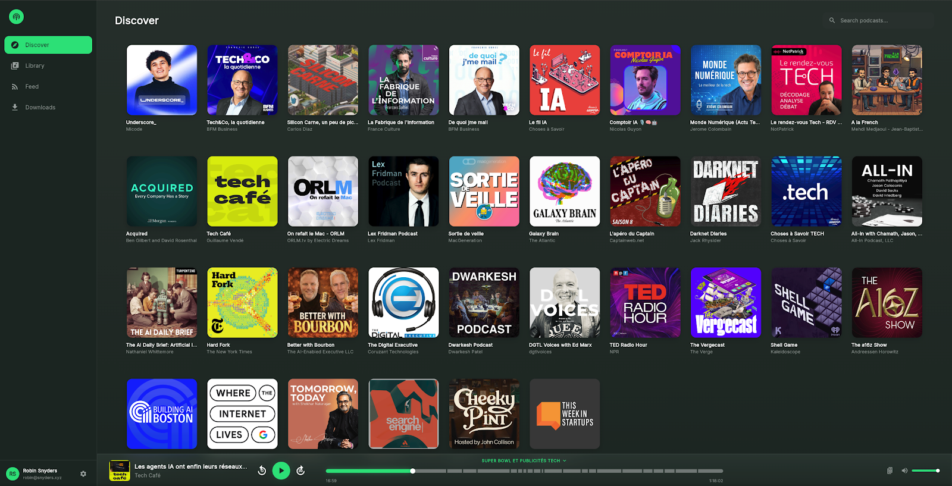Open the Library section
The height and width of the screenshot is (486, 952).
coord(48,65)
